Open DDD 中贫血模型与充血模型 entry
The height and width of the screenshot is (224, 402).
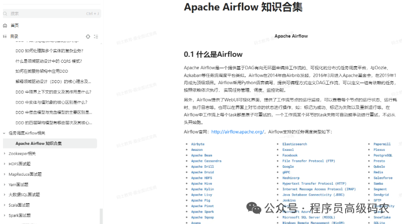(53, 112)
